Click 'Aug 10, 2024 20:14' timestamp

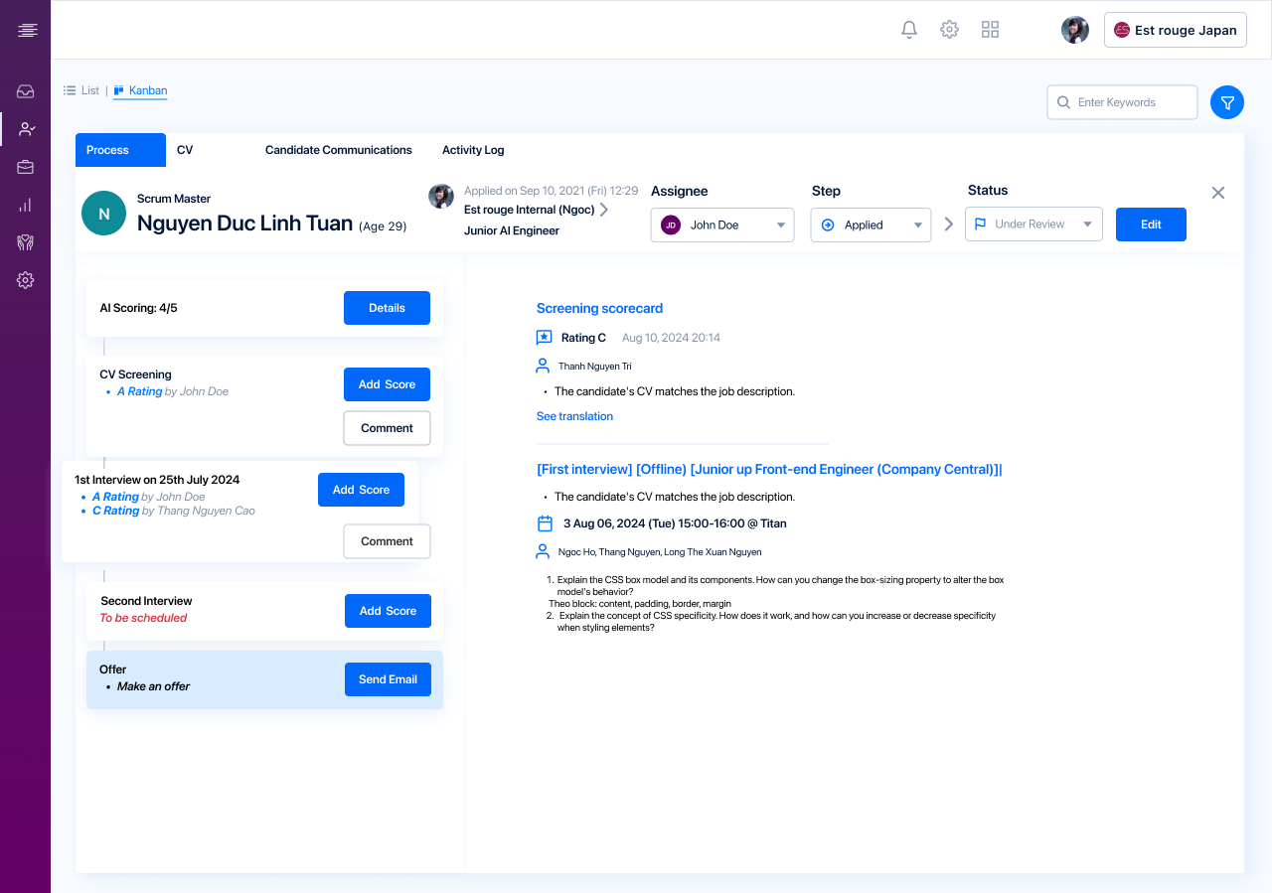pos(671,338)
